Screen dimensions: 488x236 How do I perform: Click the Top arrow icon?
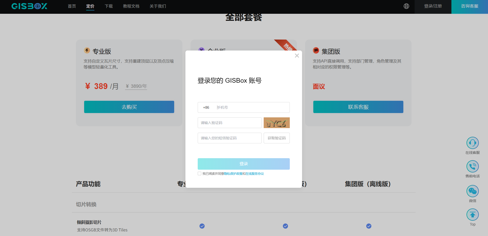click(472, 215)
